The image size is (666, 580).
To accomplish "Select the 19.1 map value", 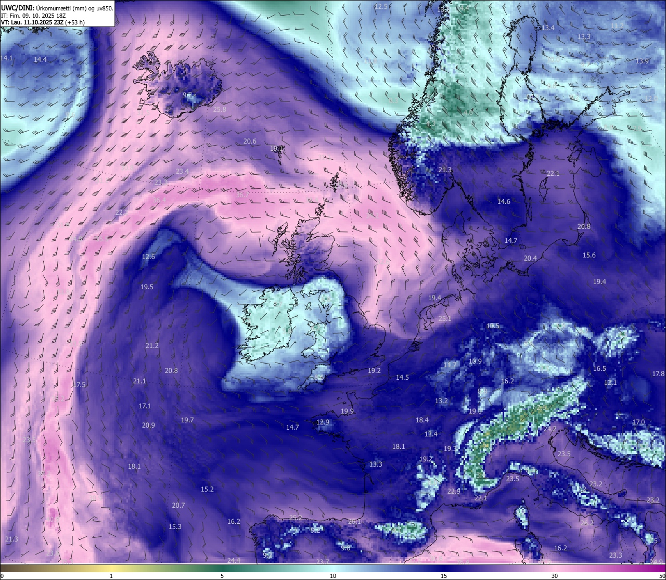I will pyautogui.click(x=277, y=149).
